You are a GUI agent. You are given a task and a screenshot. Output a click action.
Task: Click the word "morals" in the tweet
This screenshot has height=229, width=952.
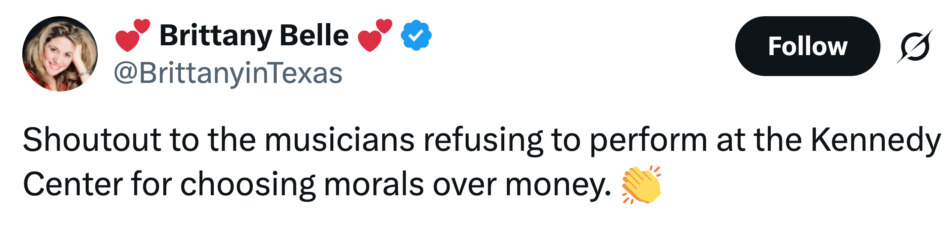[374, 185]
